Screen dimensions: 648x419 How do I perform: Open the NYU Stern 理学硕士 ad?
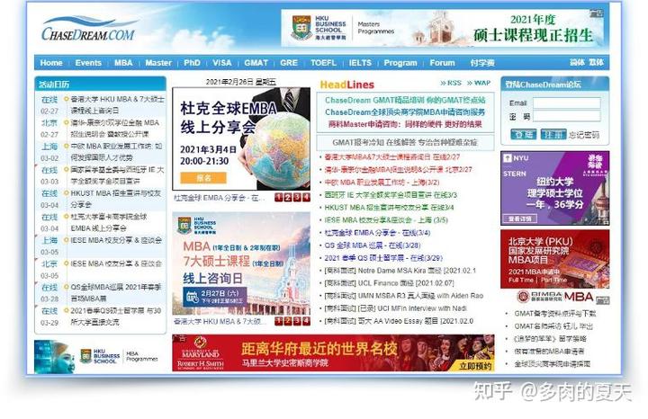tap(555, 188)
